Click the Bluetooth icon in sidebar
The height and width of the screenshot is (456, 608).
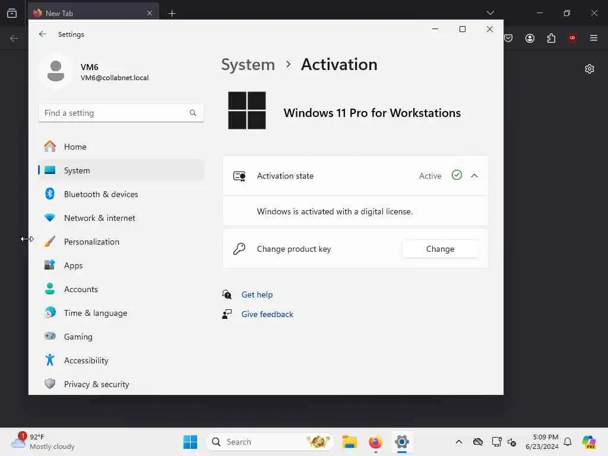pos(50,194)
